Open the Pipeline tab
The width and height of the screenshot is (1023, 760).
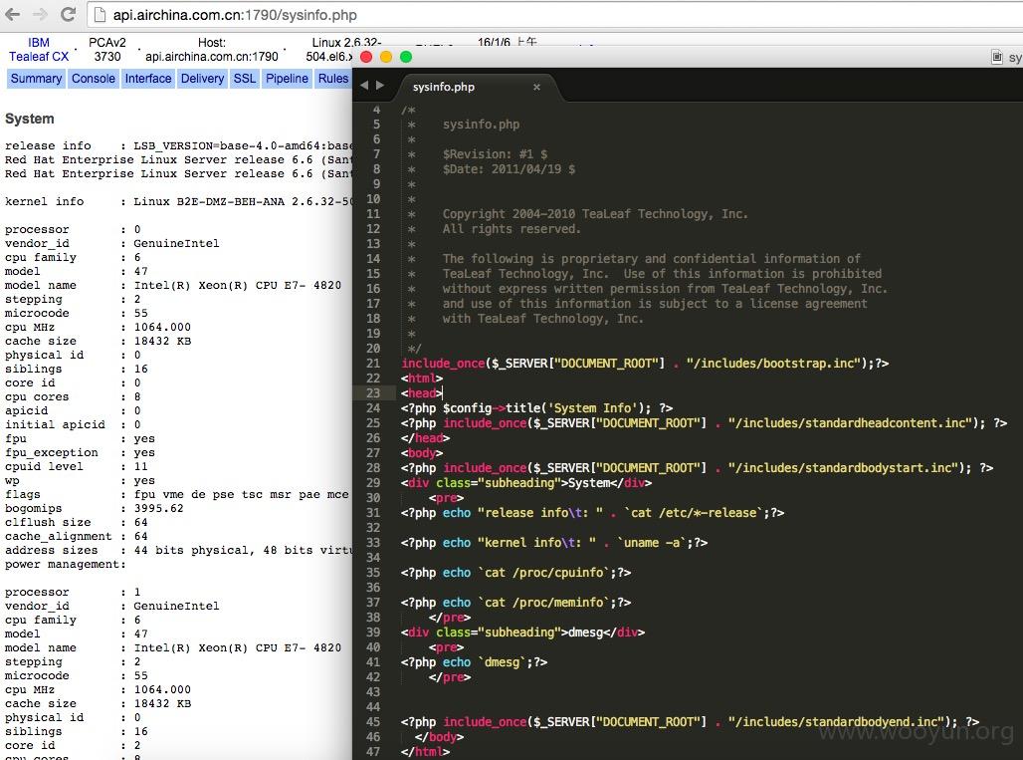click(x=287, y=79)
